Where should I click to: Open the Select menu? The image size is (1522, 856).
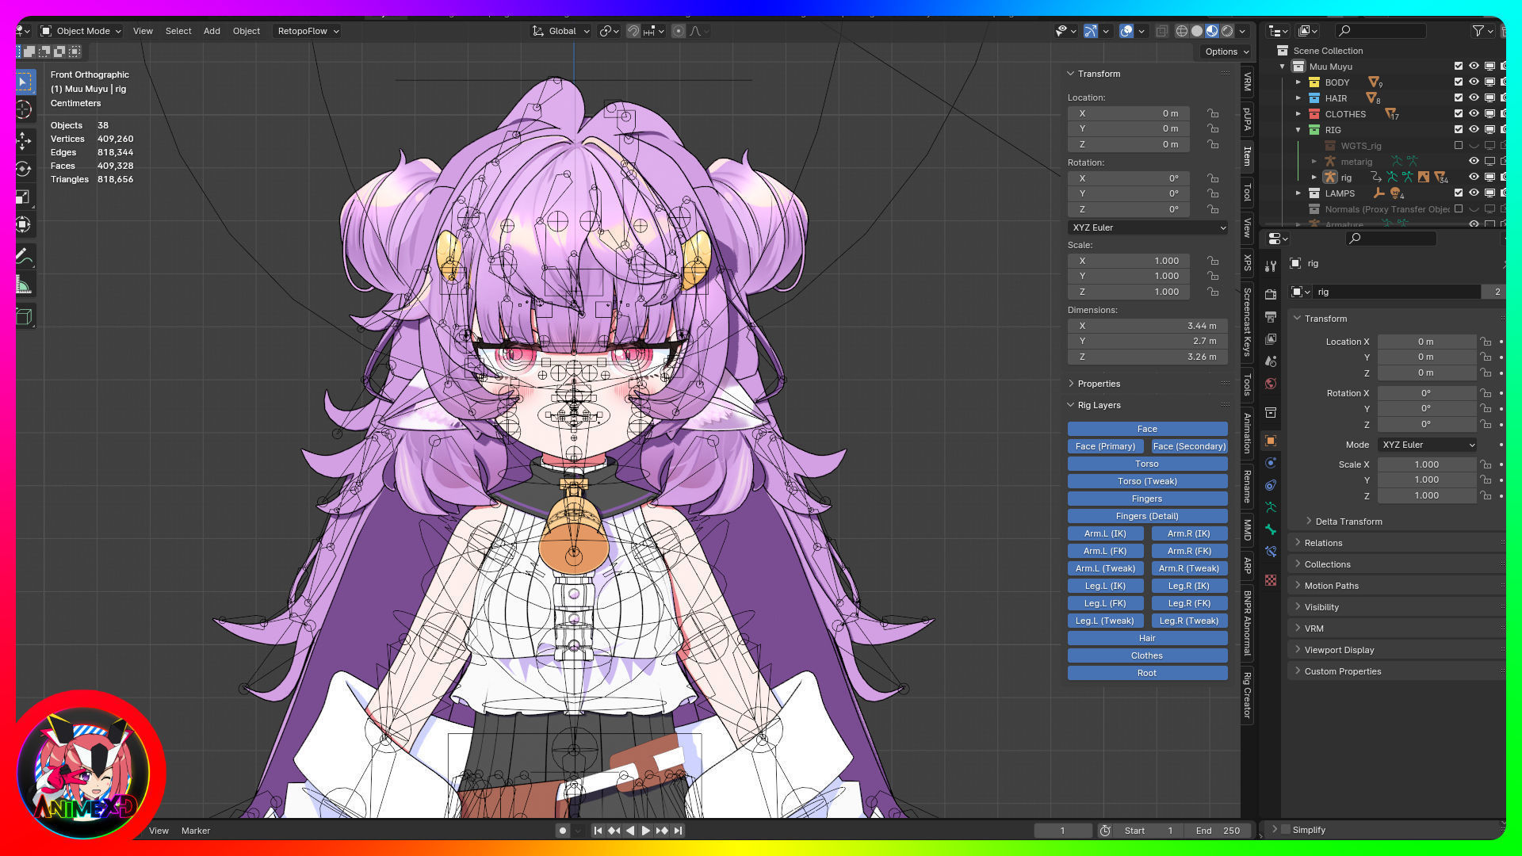[178, 31]
